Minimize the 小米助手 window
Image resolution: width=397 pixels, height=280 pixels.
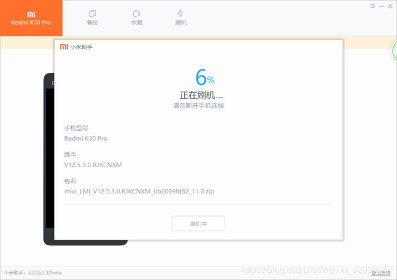[x=382, y=6]
